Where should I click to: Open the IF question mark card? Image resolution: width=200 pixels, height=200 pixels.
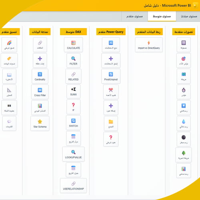click(73, 107)
